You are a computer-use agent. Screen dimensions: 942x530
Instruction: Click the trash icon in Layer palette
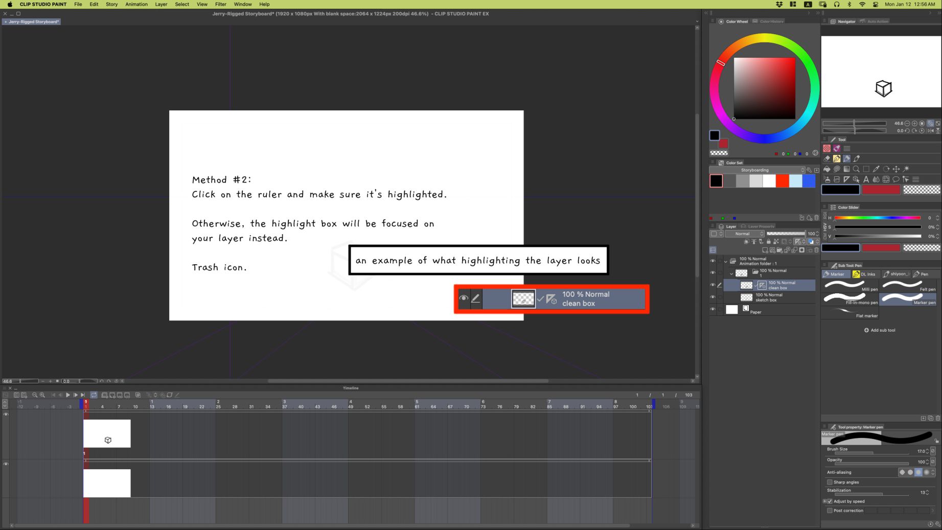pos(816,250)
